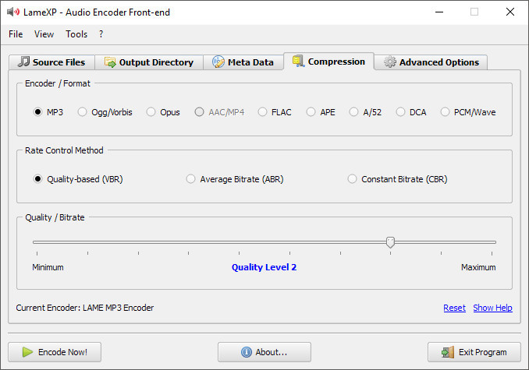Choose PCM/Wave output format

coord(446,112)
